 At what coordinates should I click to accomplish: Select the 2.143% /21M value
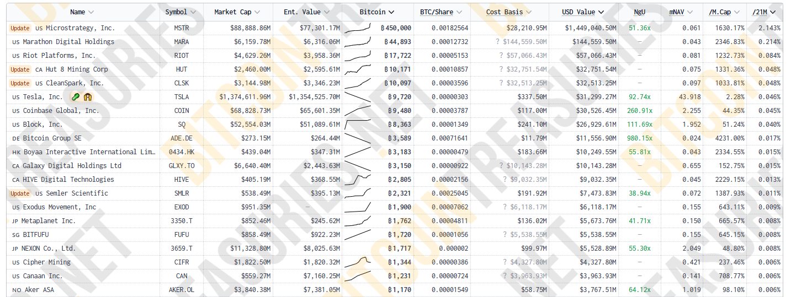[x=769, y=28]
